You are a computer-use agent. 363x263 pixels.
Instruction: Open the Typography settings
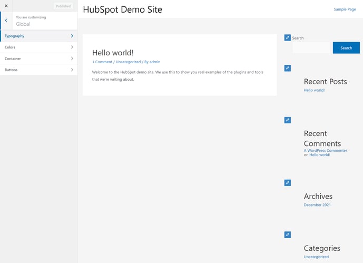pyautogui.click(x=38, y=36)
